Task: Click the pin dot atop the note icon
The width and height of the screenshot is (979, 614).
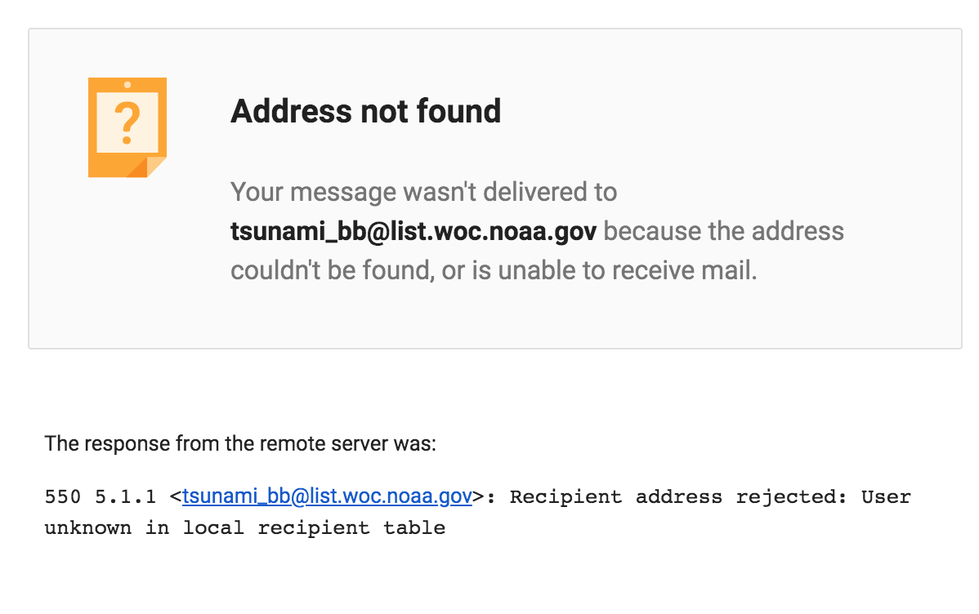Action: [x=127, y=85]
